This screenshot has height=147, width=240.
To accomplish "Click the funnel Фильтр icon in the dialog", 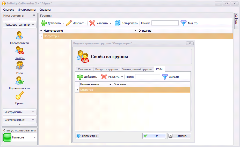I will click(x=165, y=77).
